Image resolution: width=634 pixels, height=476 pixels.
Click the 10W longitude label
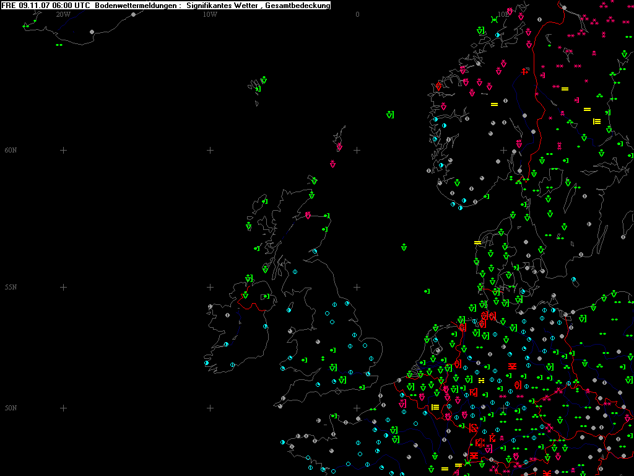click(x=210, y=14)
